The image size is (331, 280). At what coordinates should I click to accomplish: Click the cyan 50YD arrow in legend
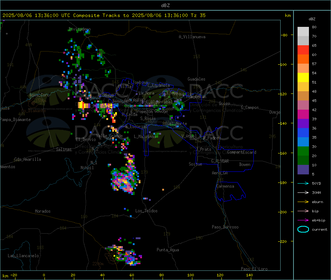(303, 183)
